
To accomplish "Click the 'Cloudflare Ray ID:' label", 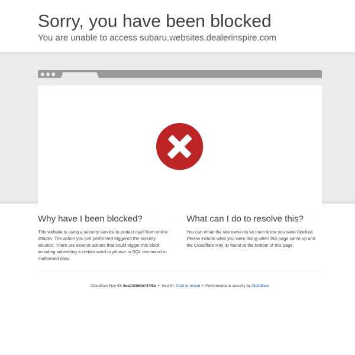I will pyautogui.click(x=106, y=286).
